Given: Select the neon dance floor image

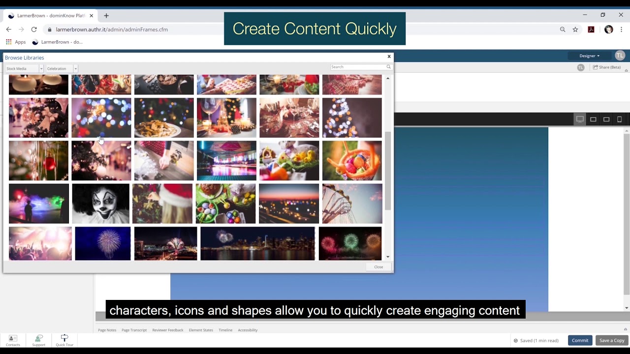Looking at the screenshot, I should [226, 161].
